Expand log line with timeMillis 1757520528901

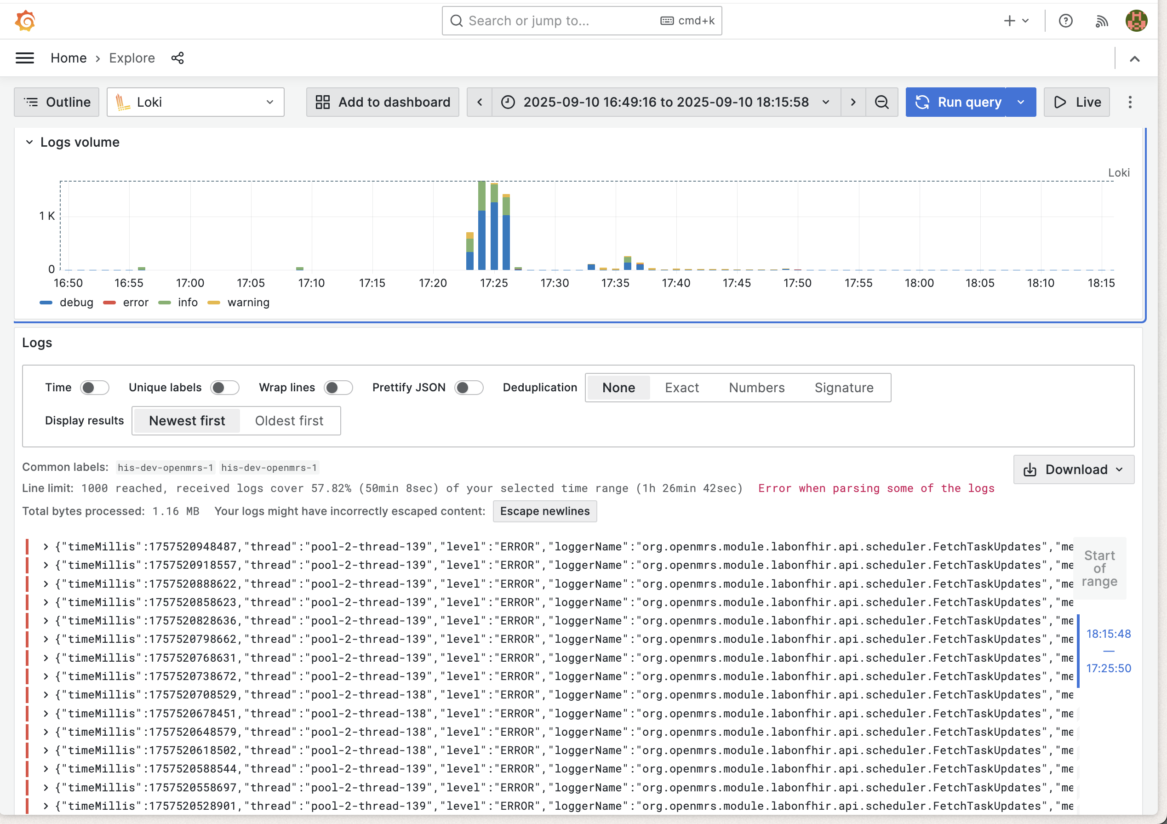tap(46, 806)
